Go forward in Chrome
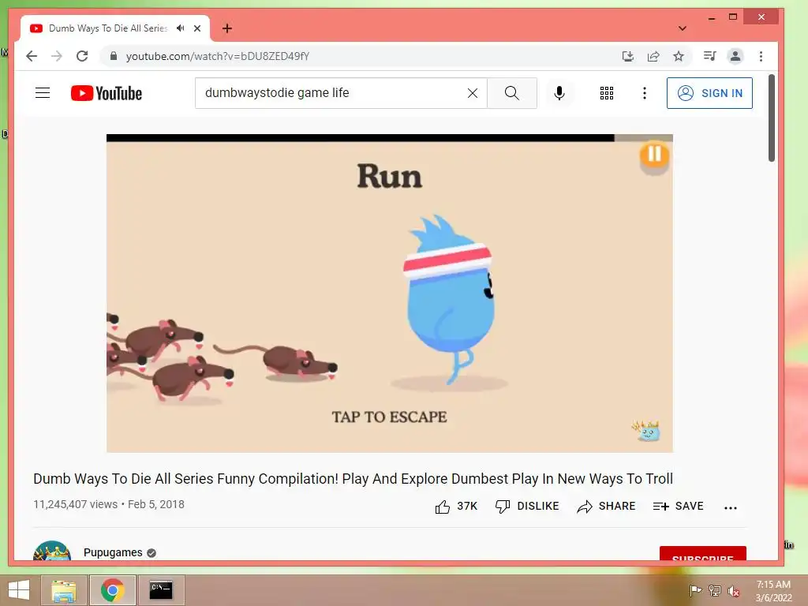 [x=57, y=56]
